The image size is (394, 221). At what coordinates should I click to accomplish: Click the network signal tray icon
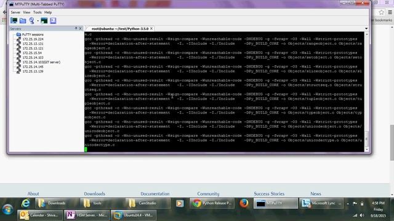click(x=355, y=215)
